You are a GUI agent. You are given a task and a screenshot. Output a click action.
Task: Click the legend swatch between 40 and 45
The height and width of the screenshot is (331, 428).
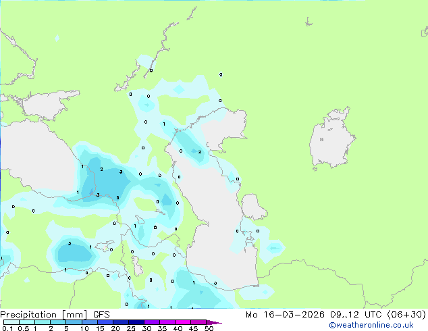tap(183, 322)
